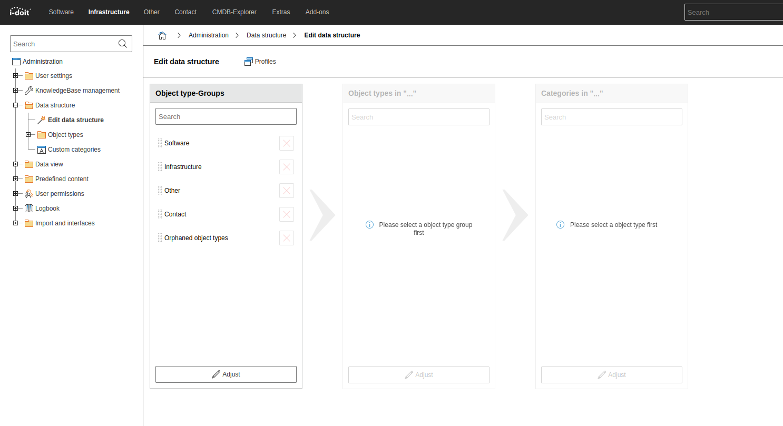Grab the drag handle for Contact group

tap(160, 214)
